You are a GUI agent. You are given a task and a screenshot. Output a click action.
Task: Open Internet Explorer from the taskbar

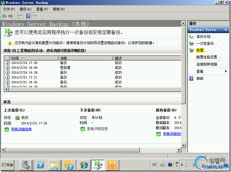(84, 165)
